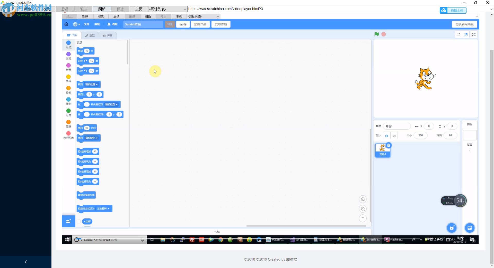Select the 运算 operators block category
494x268 pixels.
click(68, 112)
